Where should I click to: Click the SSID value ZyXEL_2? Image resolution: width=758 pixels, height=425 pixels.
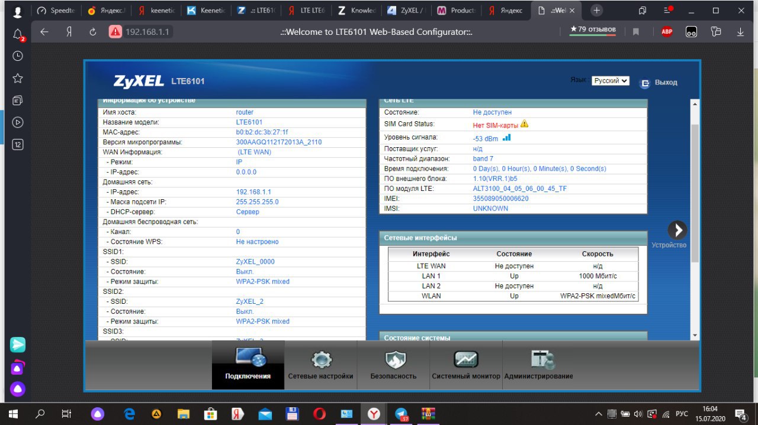(x=249, y=301)
